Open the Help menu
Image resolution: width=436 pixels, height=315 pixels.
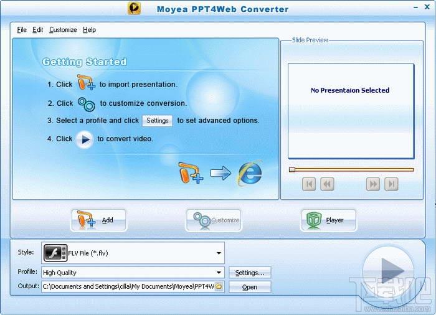click(89, 30)
